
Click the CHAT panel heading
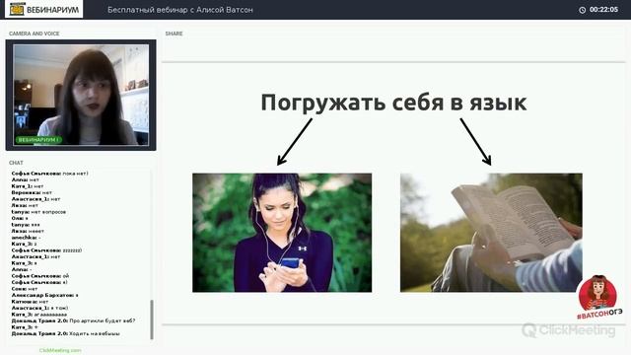[16, 163]
